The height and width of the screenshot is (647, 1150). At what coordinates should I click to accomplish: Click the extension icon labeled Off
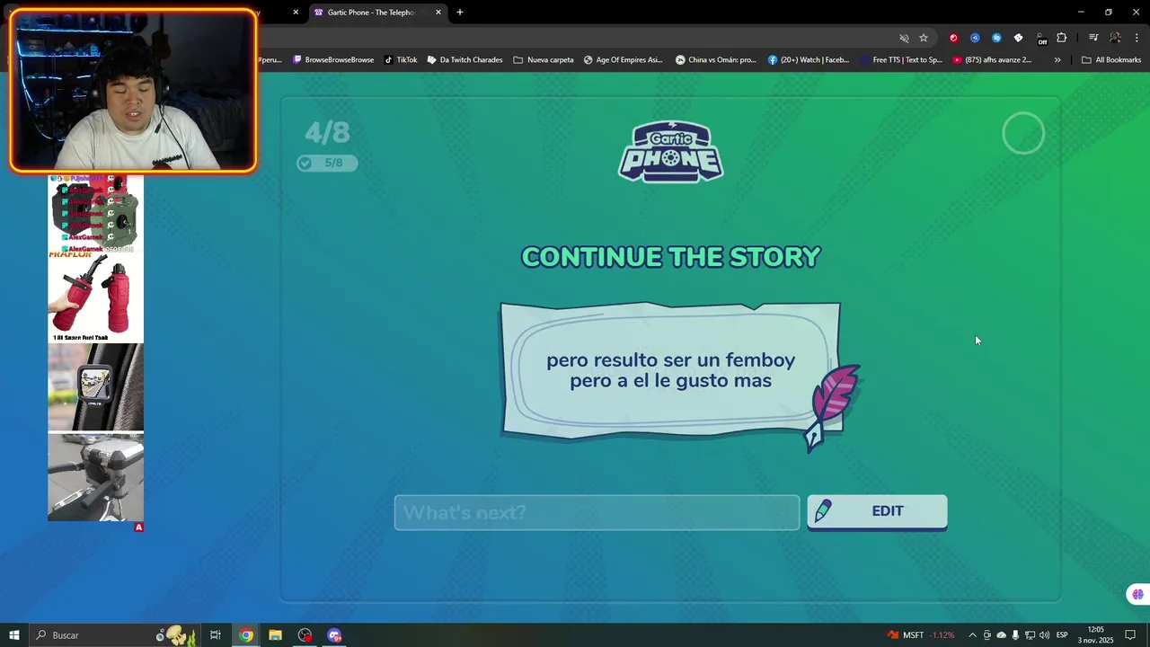[x=1040, y=39]
